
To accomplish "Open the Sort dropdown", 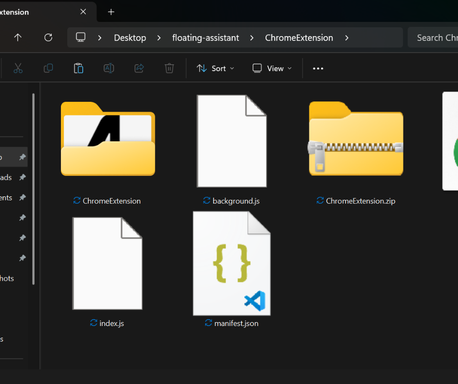I will click(215, 68).
